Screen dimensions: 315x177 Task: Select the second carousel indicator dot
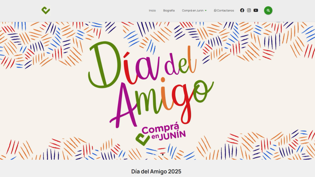coord(153,155)
